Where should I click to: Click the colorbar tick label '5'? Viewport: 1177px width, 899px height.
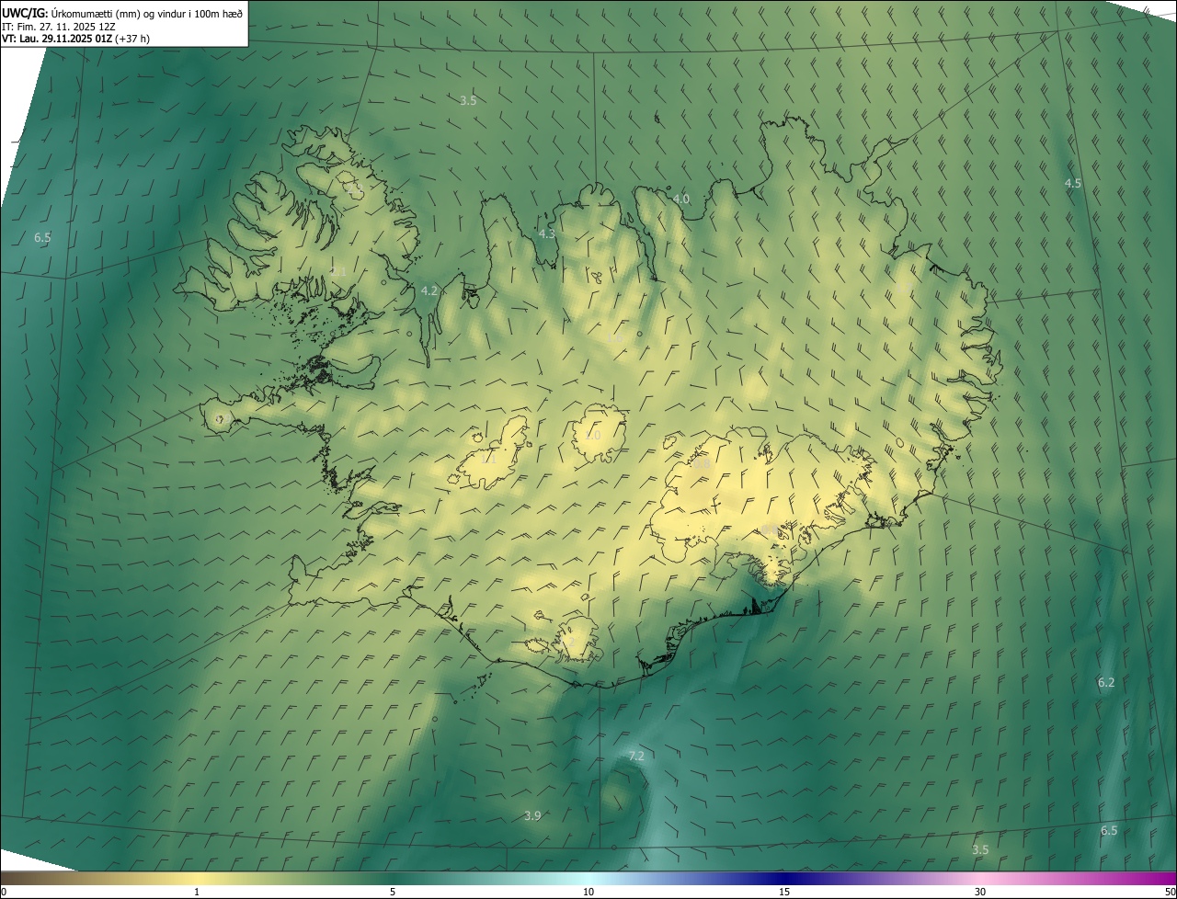coord(393,892)
